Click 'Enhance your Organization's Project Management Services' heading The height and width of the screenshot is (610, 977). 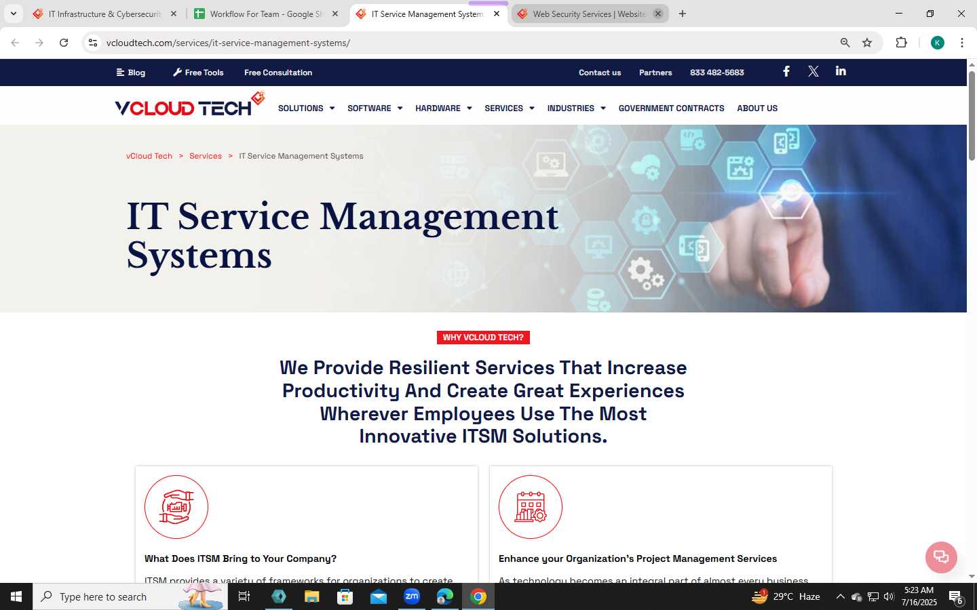638,558
